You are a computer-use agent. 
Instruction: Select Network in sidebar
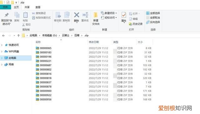pos(11,64)
